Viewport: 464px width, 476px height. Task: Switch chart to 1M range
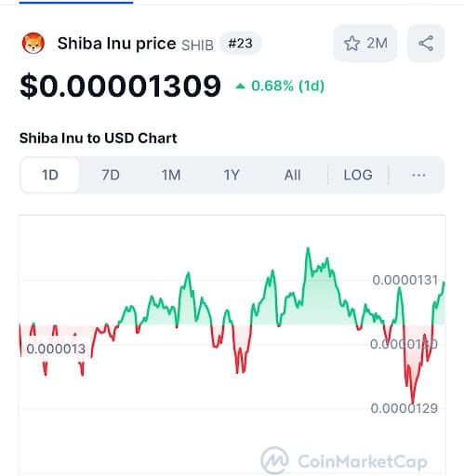pyautogui.click(x=171, y=175)
